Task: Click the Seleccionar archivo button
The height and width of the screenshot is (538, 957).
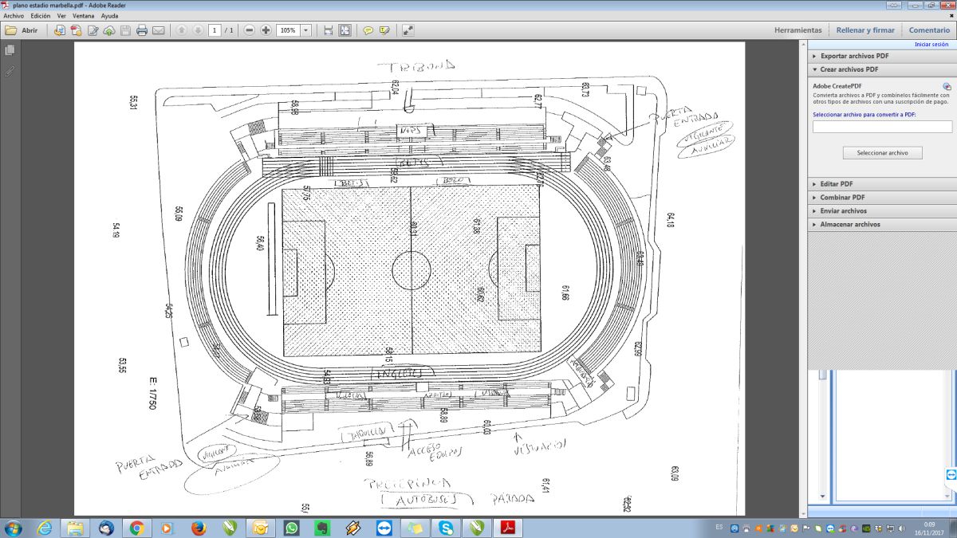Action: coord(881,152)
